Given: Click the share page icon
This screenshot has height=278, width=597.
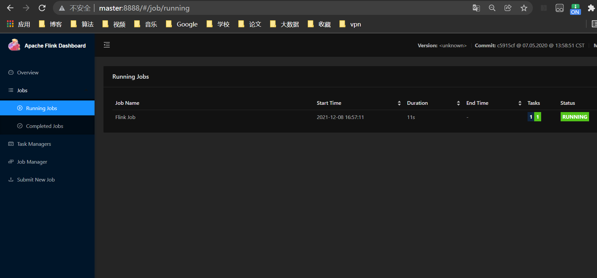Looking at the screenshot, I should pos(508,8).
